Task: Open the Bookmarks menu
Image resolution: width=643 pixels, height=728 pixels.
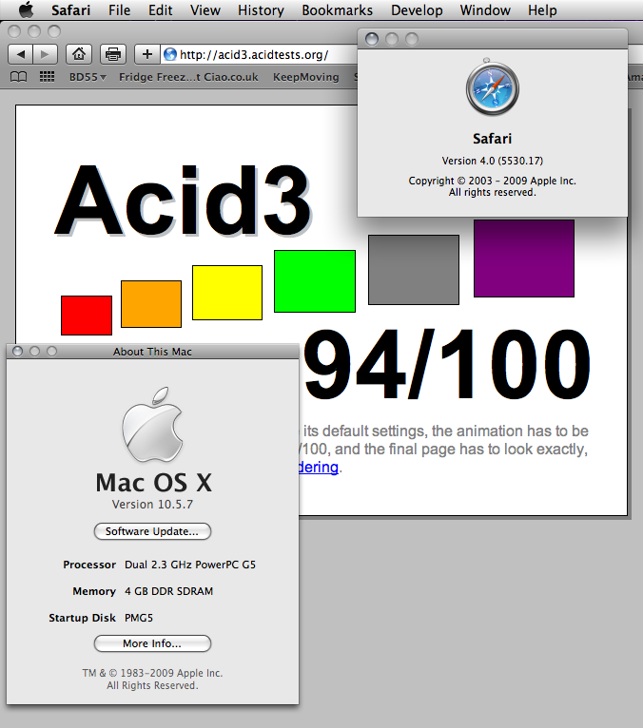Action: 337,10
